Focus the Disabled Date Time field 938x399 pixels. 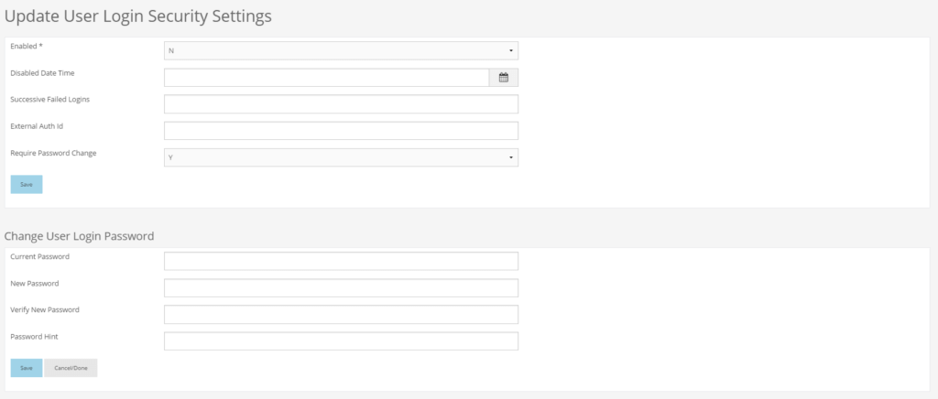point(327,78)
